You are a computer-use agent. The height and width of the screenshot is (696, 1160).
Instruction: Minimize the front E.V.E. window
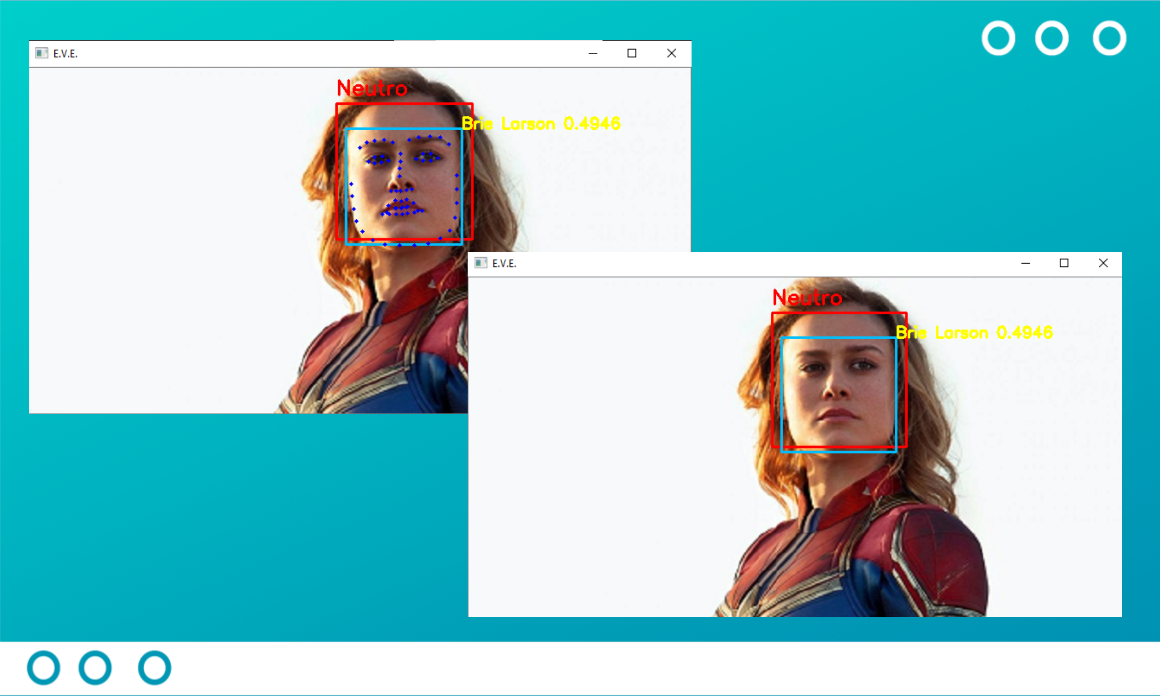tap(1025, 263)
